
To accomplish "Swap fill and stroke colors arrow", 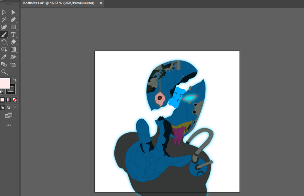I will coord(15,80).
